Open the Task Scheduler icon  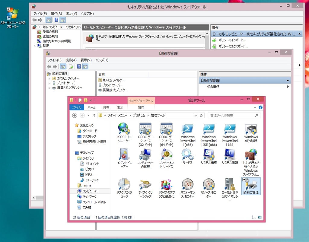(124, 184)
